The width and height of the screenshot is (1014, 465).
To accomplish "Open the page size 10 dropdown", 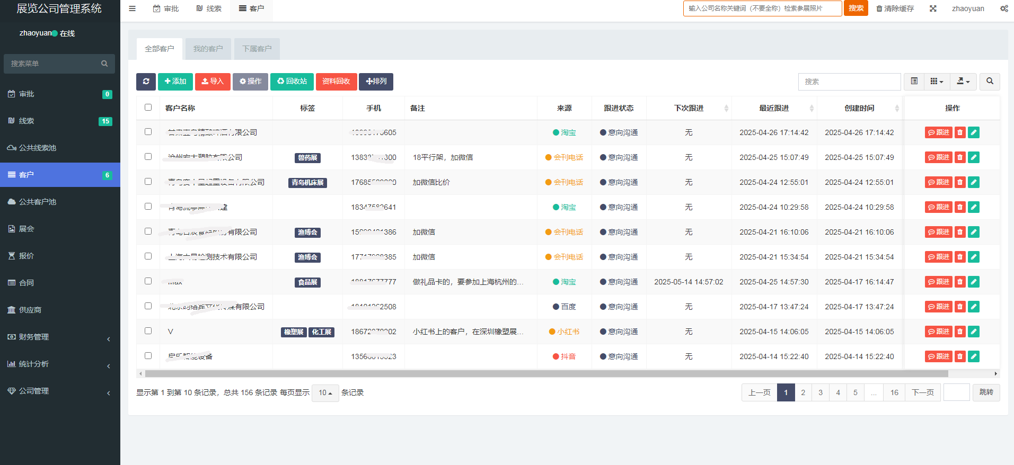I will (325, 393).
